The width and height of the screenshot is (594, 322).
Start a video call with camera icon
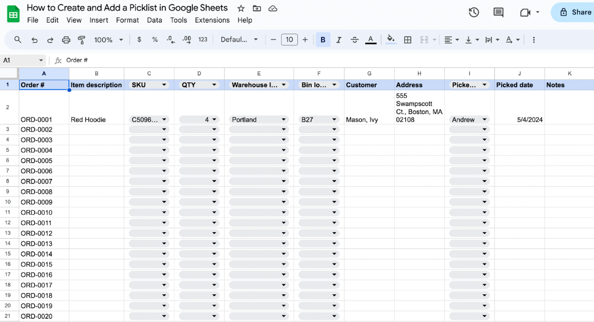[525, 13]
